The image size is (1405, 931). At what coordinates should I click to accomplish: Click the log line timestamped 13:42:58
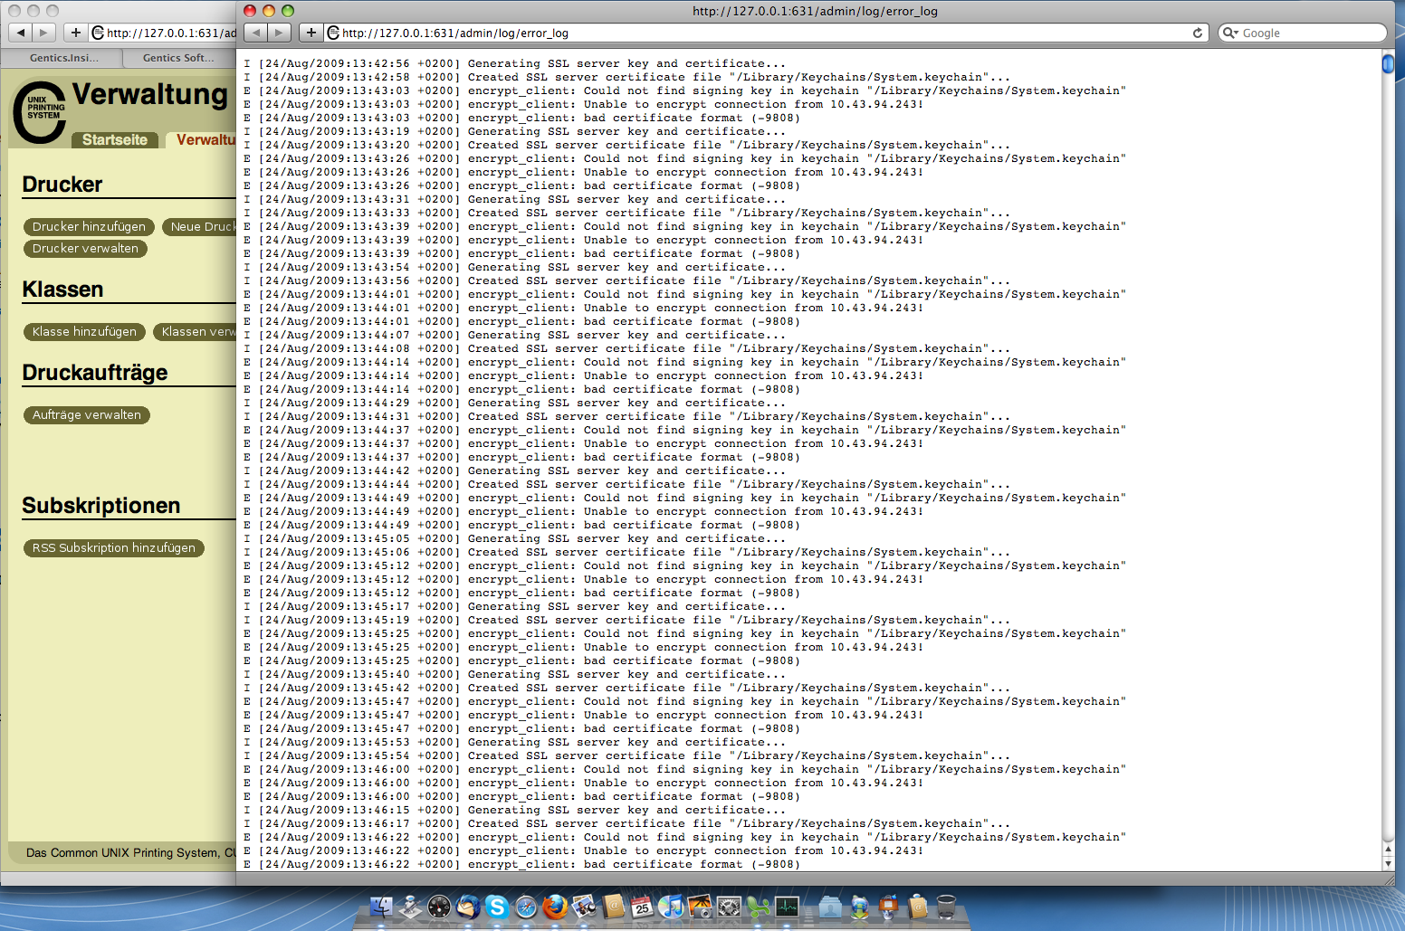click(x=626, y=78)
